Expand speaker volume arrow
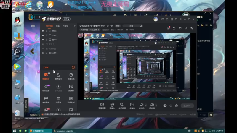The height and width of the screenshot is (133, 237). click(156, 105)
